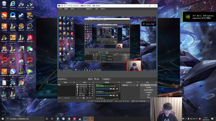This screenshot has width=216, height=121.
Task: Open the 直接切换 transition dropdown
Action: coord(129,85)
